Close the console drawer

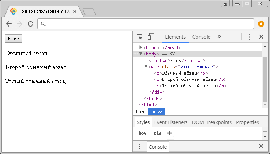click(x=261, y=146)
